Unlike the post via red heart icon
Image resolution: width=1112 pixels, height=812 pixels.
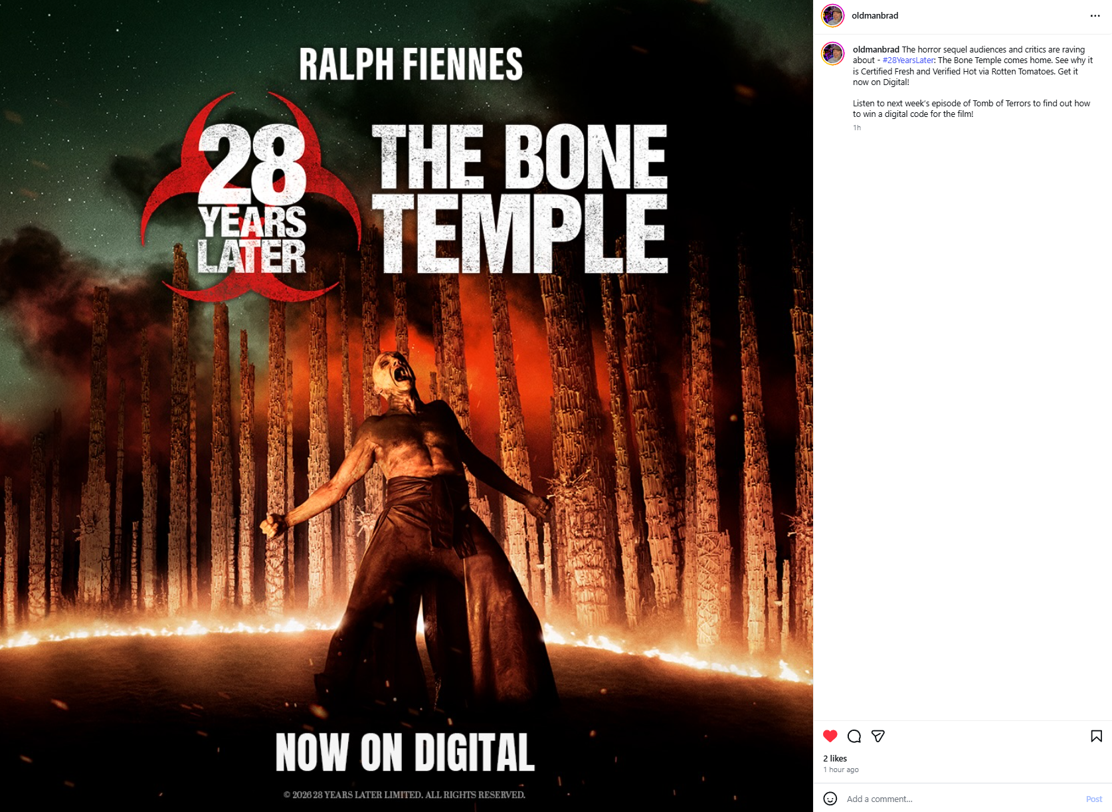[x=830, y=736]
